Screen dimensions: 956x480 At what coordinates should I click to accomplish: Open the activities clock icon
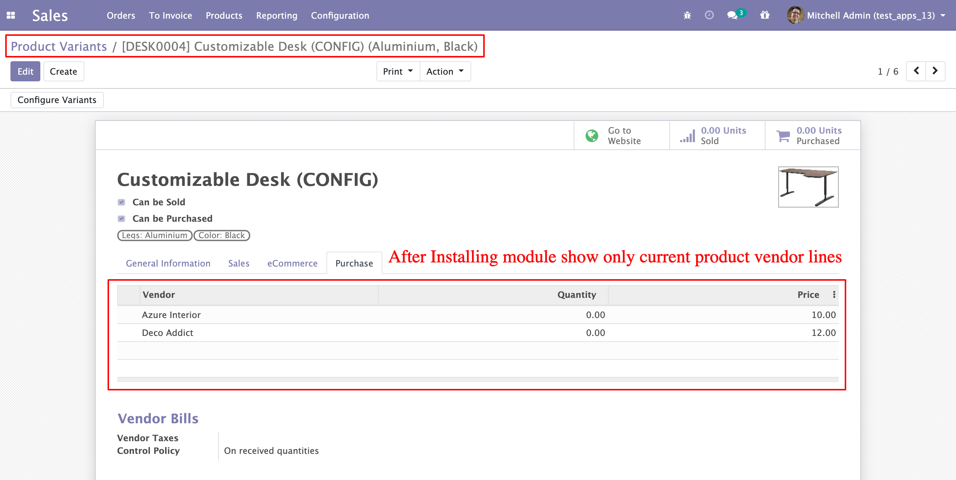pyautogui.click(x=709, y=15)
